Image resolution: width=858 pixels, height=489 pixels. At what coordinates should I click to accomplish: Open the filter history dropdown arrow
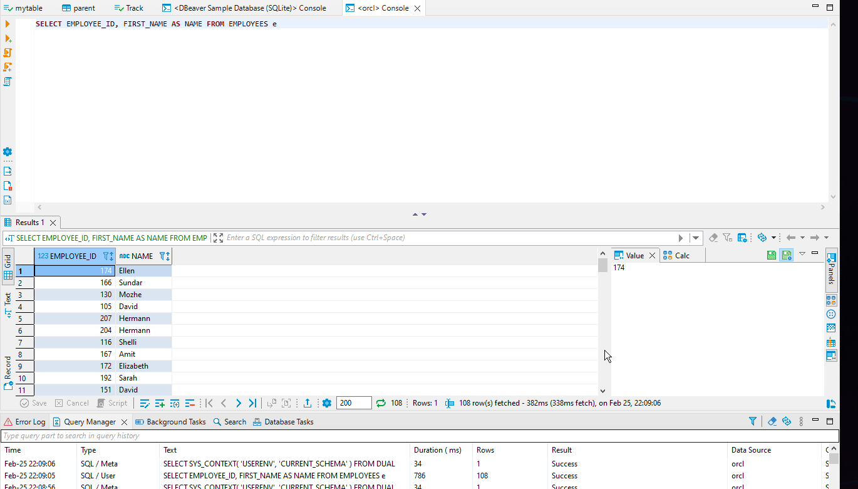click(695, 238)
